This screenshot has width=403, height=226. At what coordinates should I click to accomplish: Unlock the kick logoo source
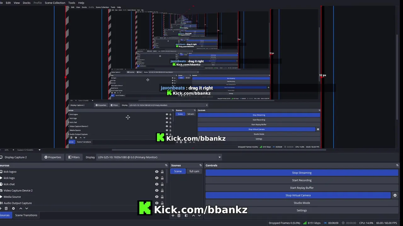click(162, 172)
